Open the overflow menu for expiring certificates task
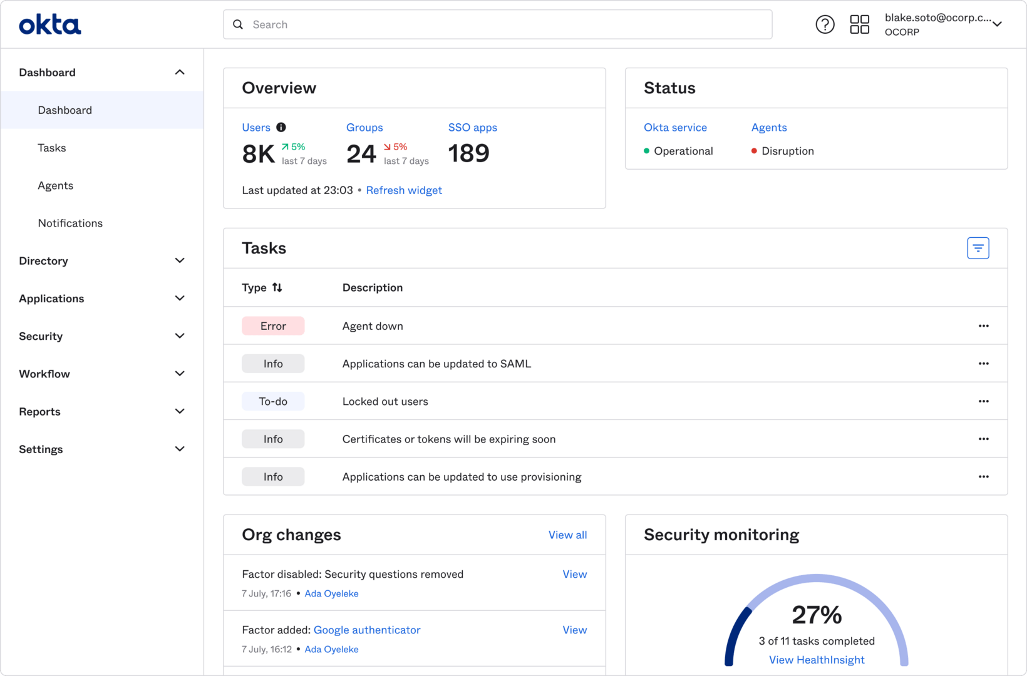1027x676 pixels. point(984,439)
